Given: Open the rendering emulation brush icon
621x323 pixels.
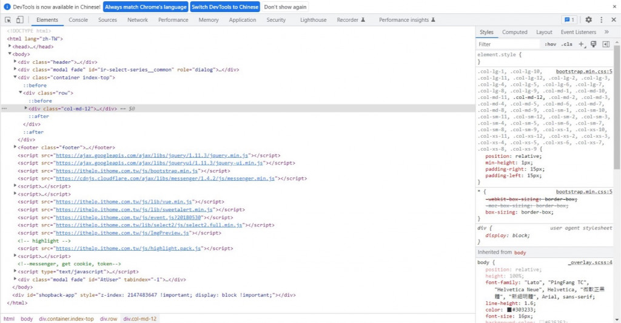Looking at the screenshot, I should tap(593, 44).
